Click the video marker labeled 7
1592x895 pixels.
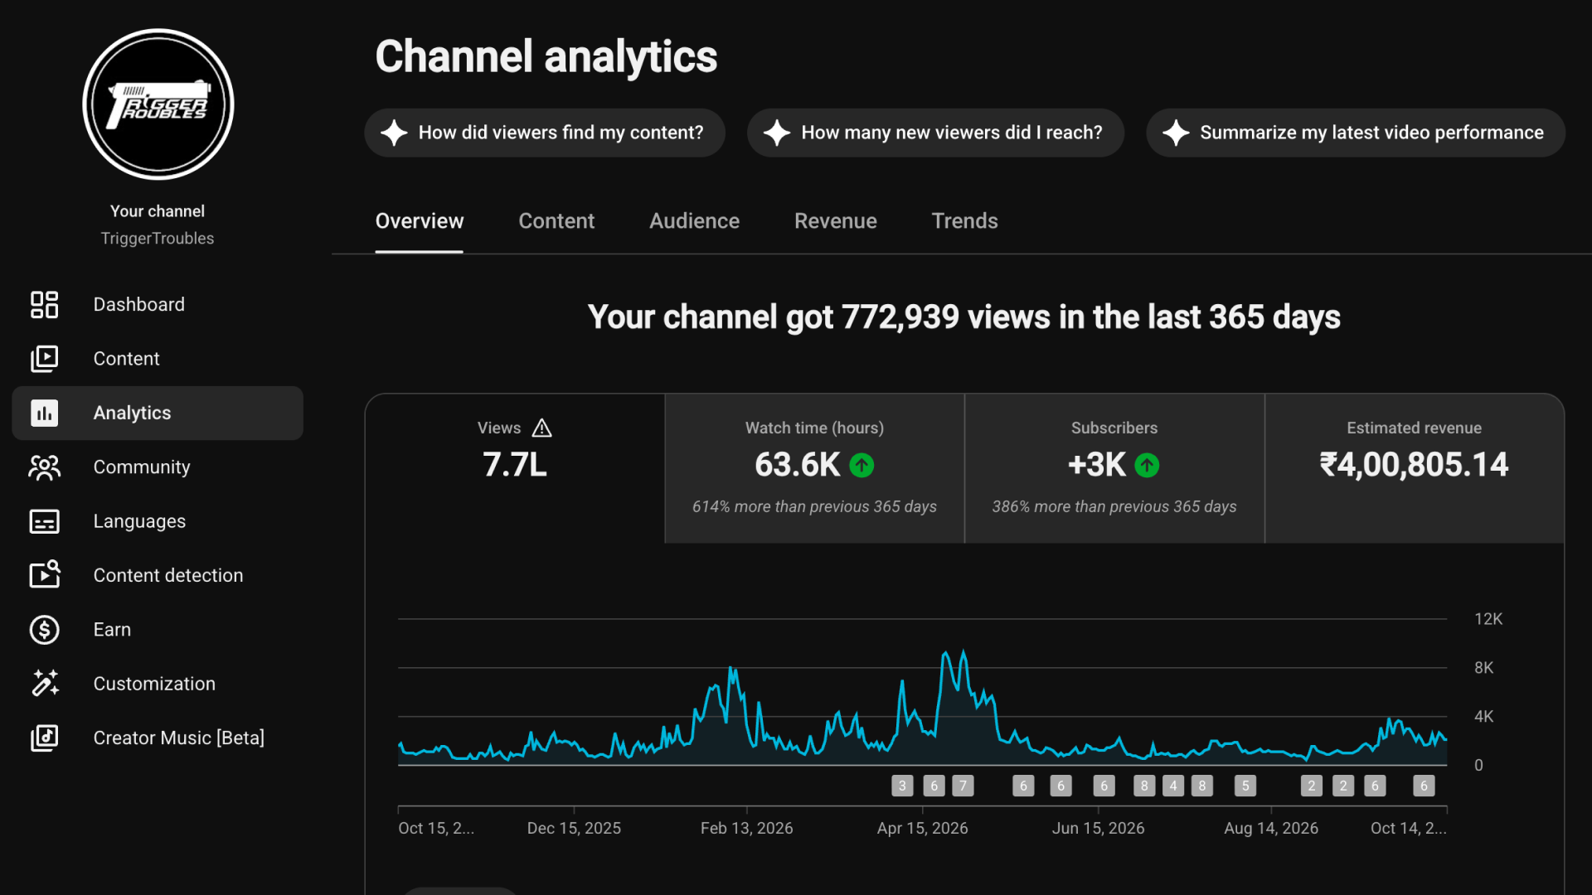tap(963, 786)
